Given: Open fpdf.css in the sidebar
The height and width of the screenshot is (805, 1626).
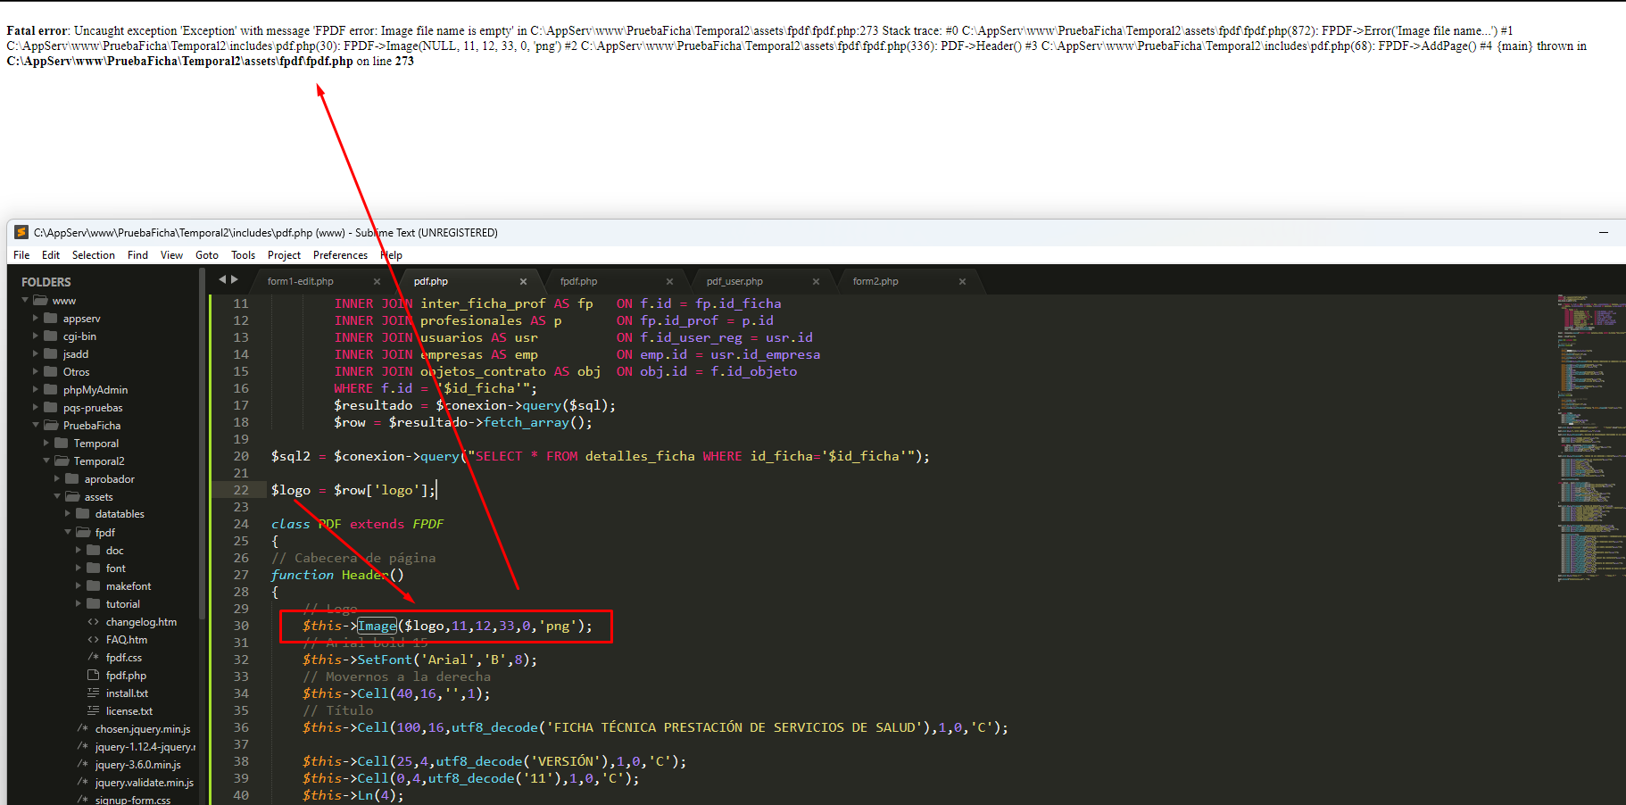Looking at the screenshot, I should coord(124,658).
